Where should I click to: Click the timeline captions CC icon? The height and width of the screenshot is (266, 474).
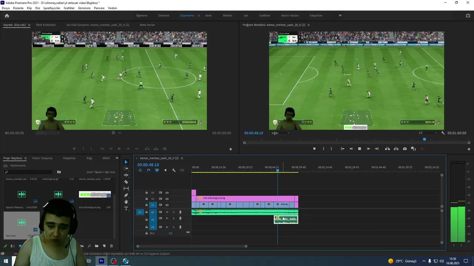pyautogui.click(x=182, y=170)
